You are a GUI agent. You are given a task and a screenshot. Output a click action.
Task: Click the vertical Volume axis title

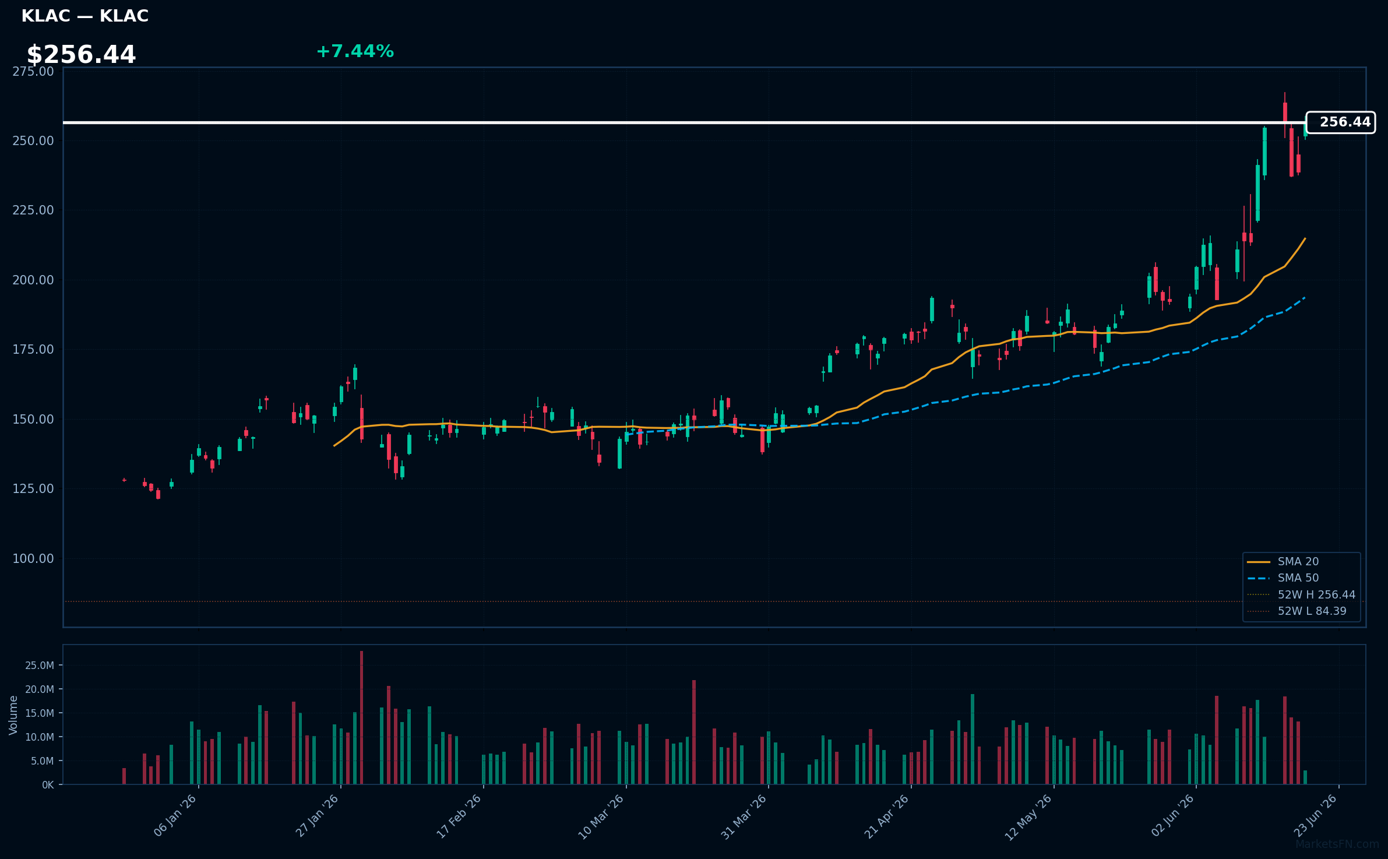(x=13, y=715)
